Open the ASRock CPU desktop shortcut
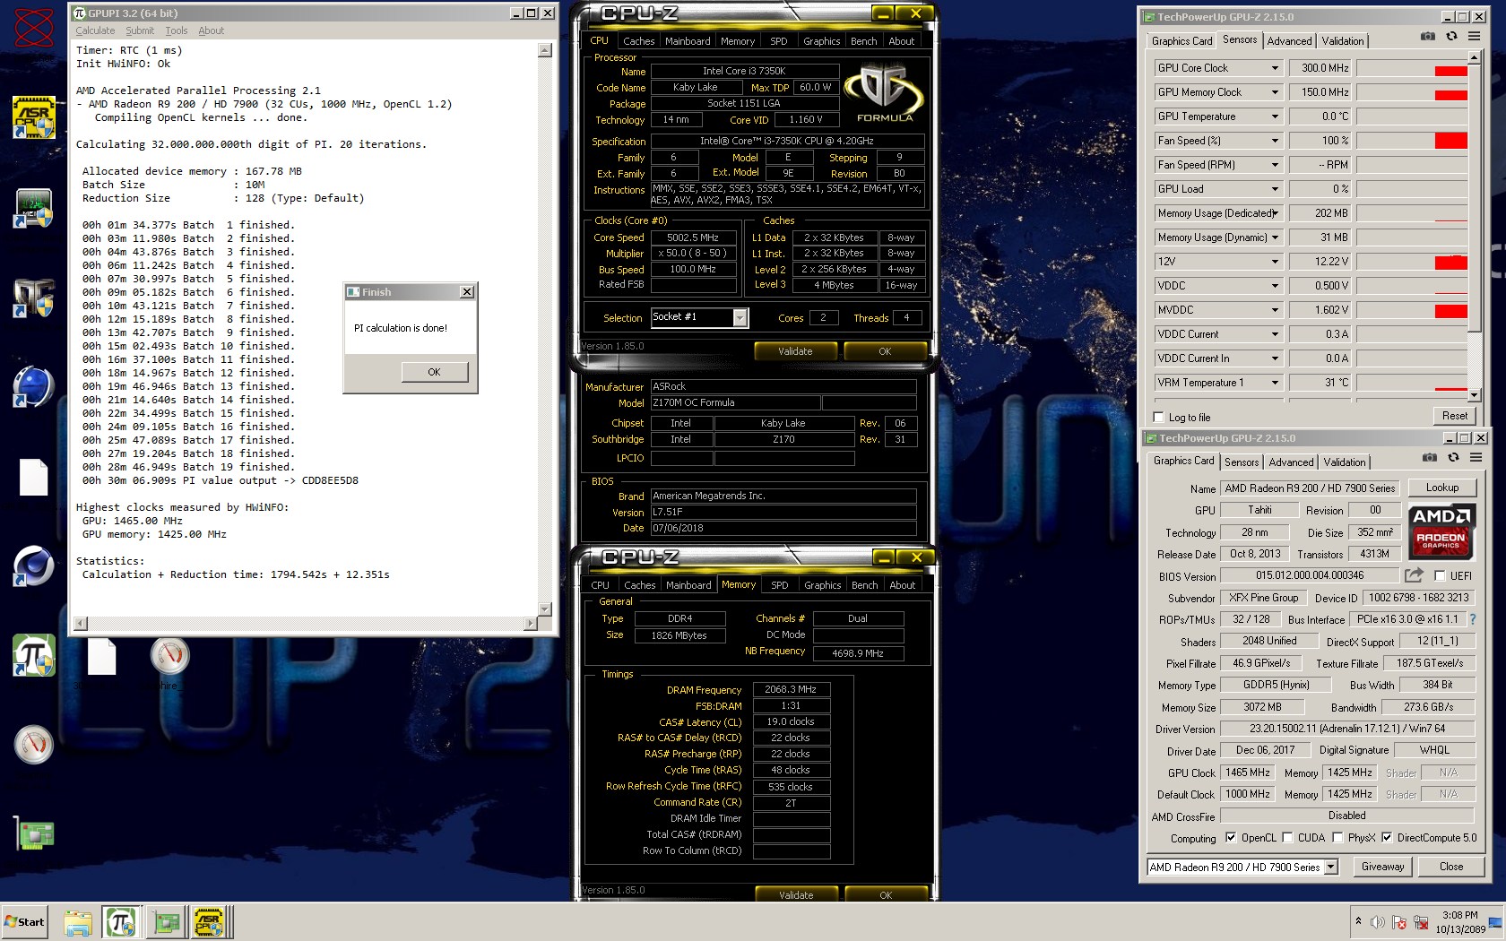 tap(34, 118)
